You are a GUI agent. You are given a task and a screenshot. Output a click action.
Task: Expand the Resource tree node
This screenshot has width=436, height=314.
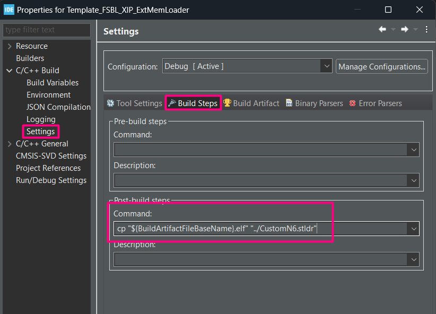[10, 46]
